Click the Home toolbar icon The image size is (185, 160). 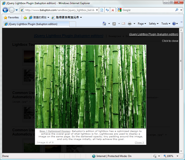pyautogui.click(x=104, y=24)
